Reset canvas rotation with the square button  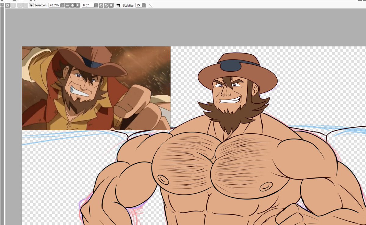pyautogui.click(x=111, y=5)
